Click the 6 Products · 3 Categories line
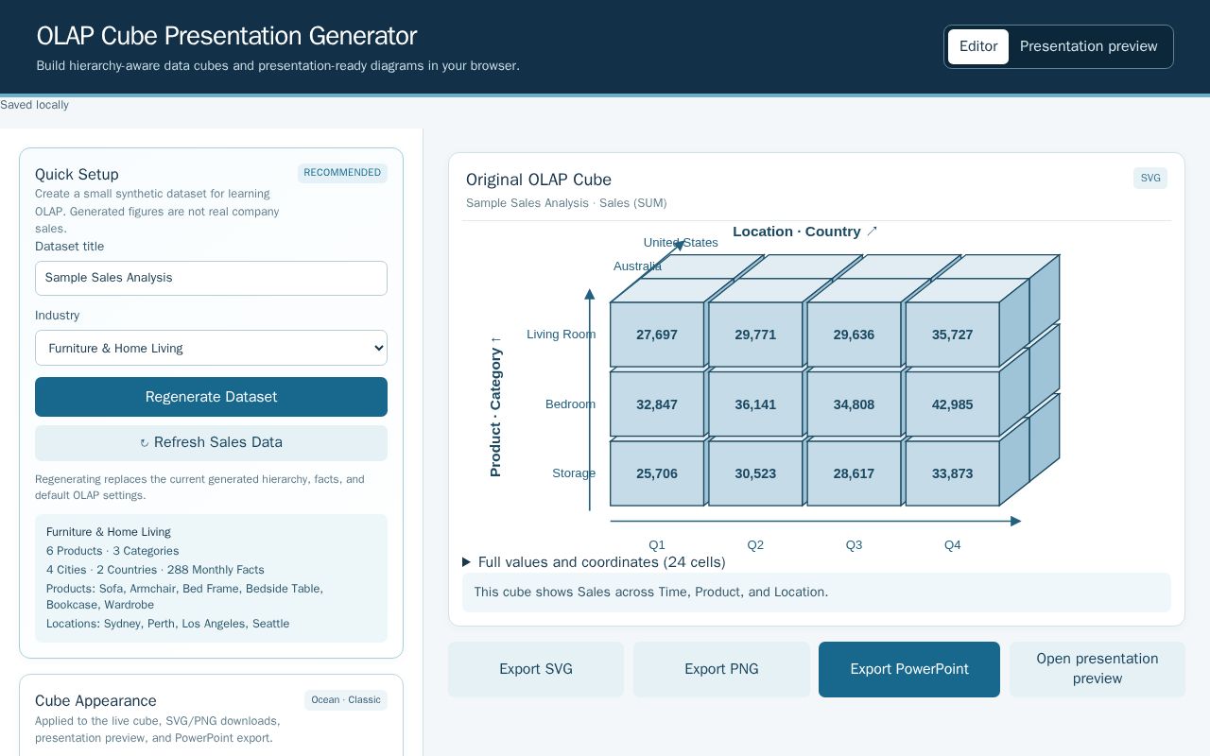 click(x=112, y=551)
